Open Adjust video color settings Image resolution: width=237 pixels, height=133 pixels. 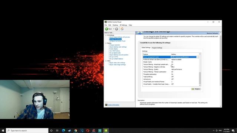click(x=117, y=63)
